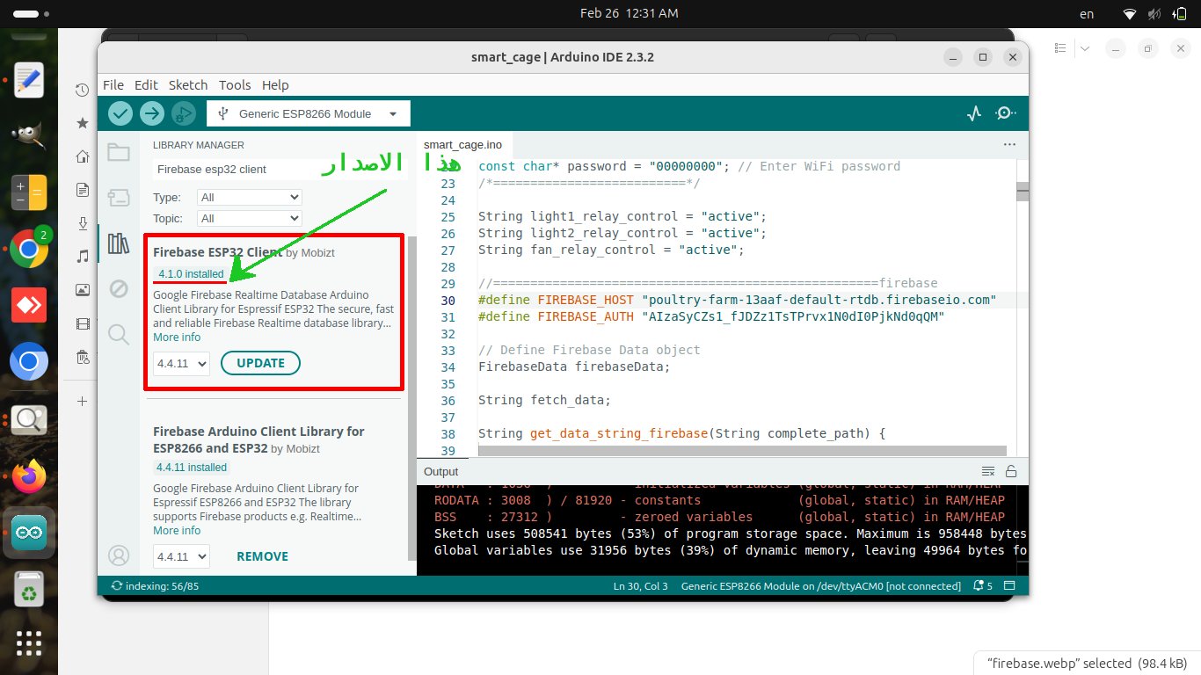Image resolution: width=1201 pixels, height=675 pixels.
Task: Open the Tools menu
Action: click(x=235, y=85)
